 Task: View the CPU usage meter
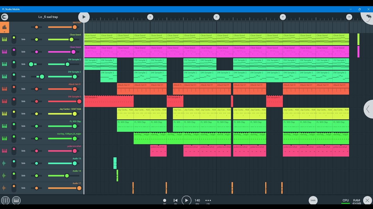tap(346, 201)
